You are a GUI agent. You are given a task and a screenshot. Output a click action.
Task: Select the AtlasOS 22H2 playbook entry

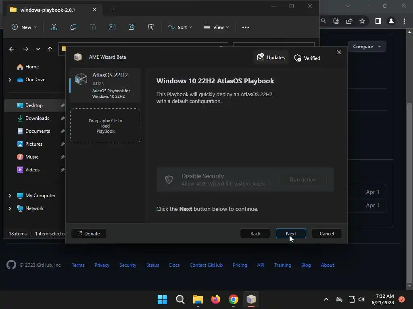coord(105,85)
